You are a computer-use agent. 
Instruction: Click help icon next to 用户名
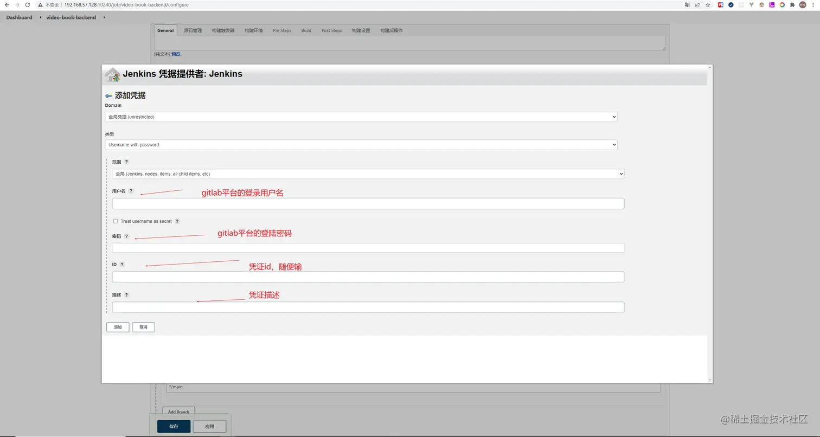tap(131, 191)
